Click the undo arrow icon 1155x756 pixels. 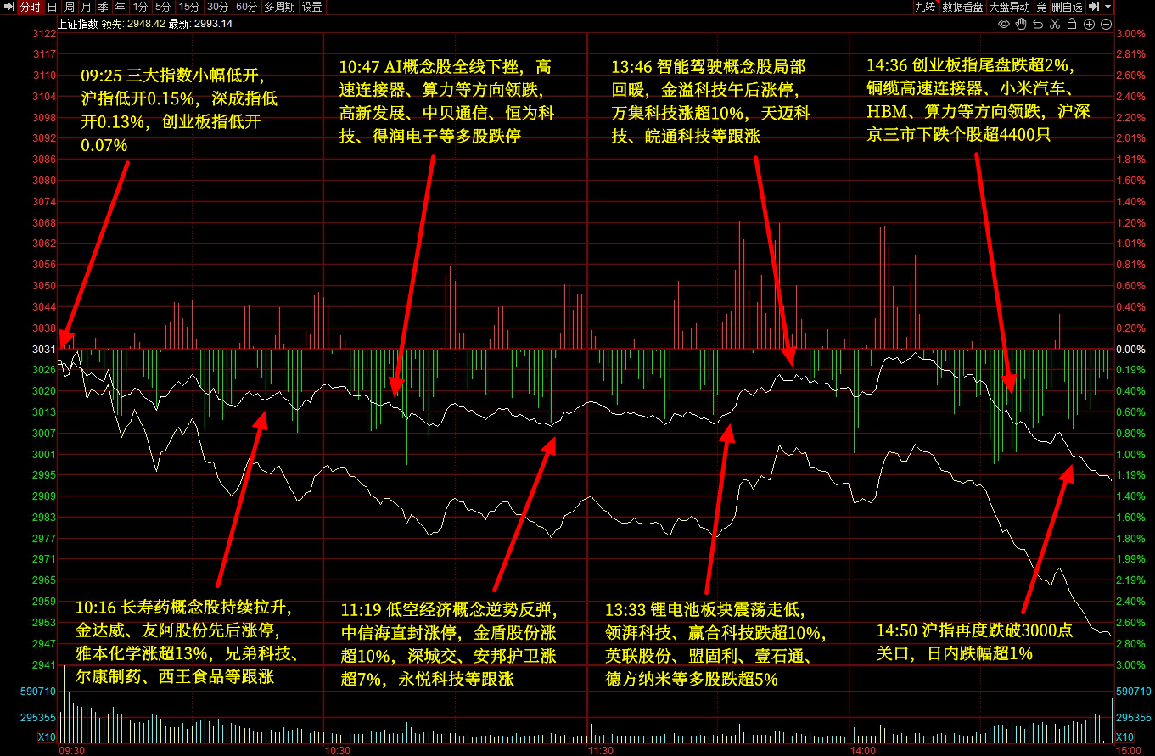(1038, 24)
